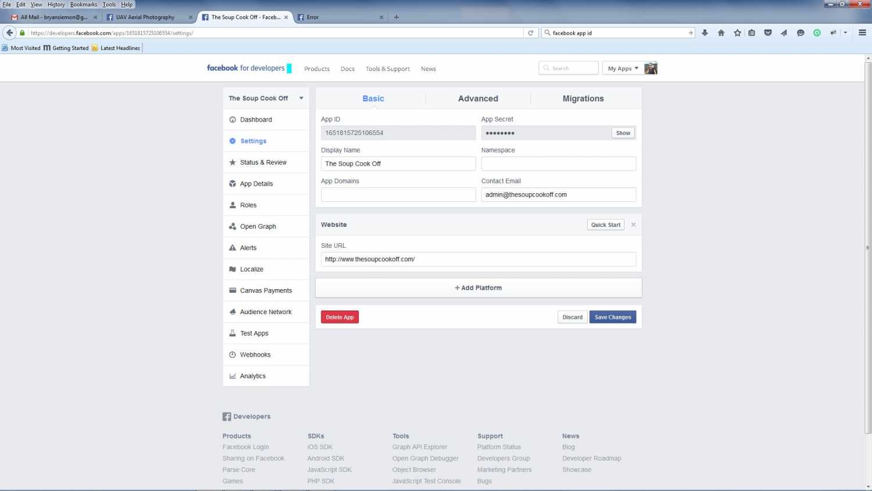Image resolution: width=872 pixels, height=491 pixels.
Task: Click into the Namespace field
Action: (x=559, y=163)
